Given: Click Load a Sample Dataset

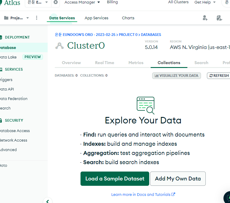Looking at the screenshot, I should (115, 179).
